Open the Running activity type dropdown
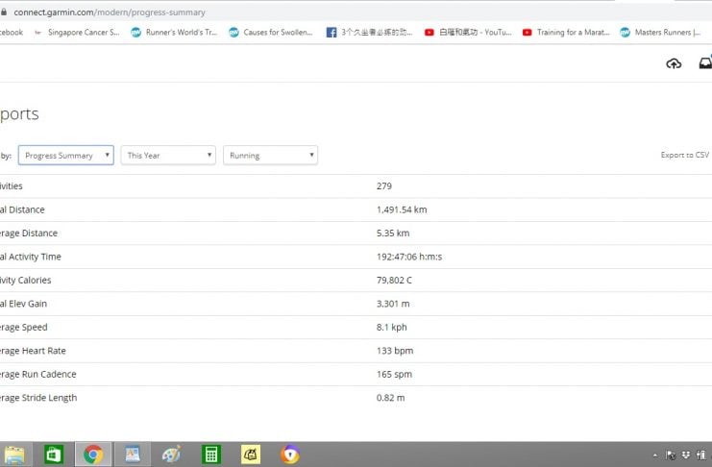The image size is (712, 467). [x=270, y=156]
